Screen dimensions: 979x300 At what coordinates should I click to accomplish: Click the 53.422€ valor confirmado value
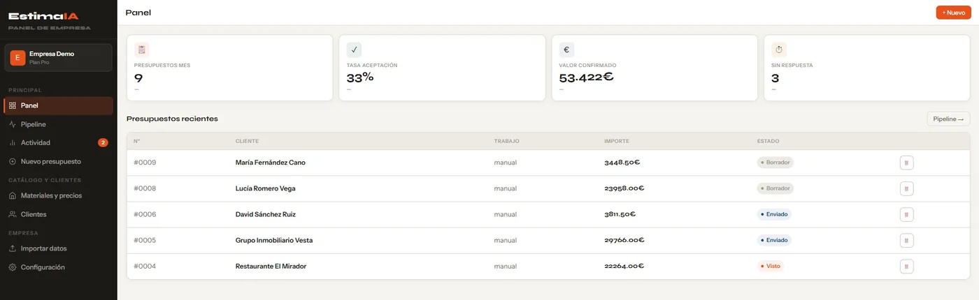587,77
